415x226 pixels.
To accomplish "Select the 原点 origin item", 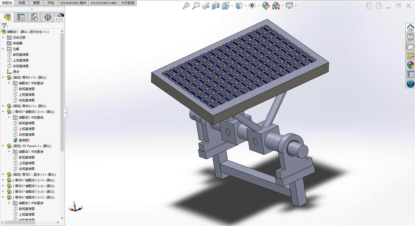I will point(13,72).
